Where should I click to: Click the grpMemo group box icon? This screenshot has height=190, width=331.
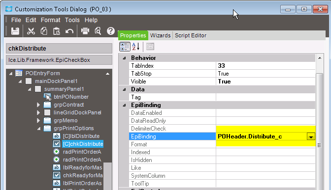point(47,120)
